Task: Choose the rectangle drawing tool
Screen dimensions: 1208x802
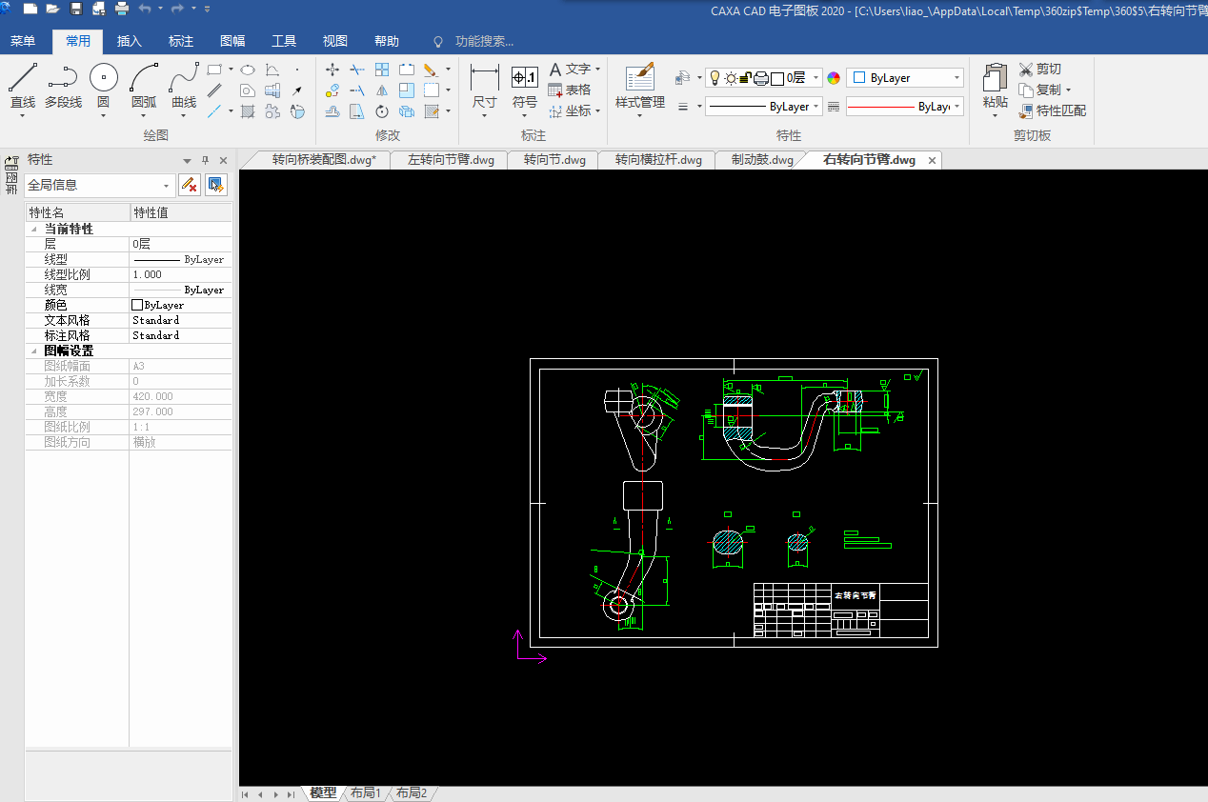Action: click(x=214, y=70)
